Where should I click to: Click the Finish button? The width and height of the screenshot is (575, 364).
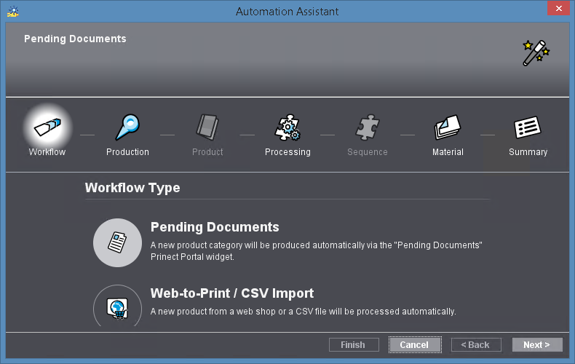[354, 344]
